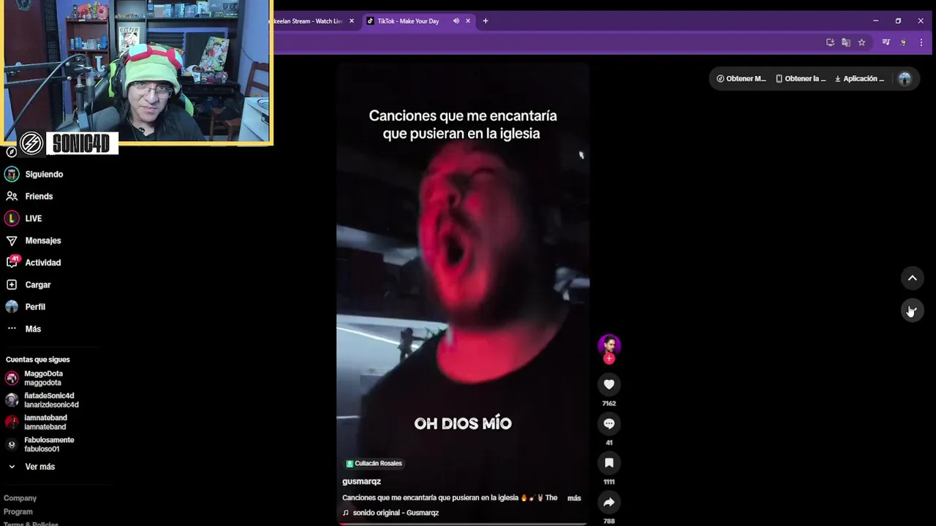Click the Chrome install app icon
Image resolution: width=936 pixels, height=526 pixels.
(x=830, y=42)
